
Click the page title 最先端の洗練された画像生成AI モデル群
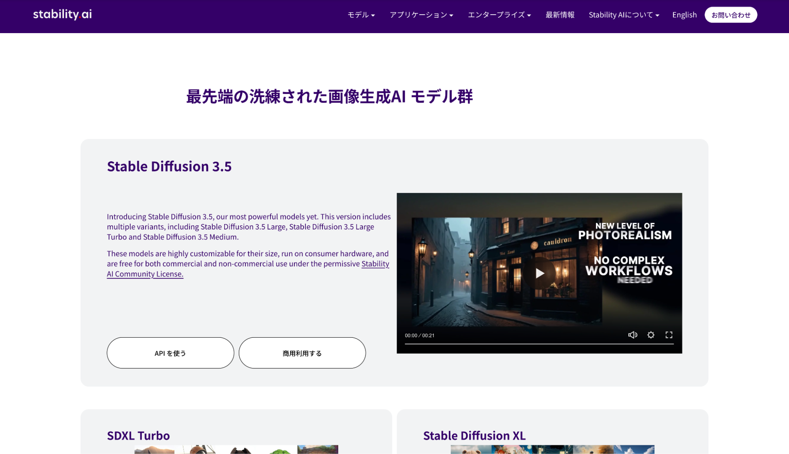pos(330,97)
